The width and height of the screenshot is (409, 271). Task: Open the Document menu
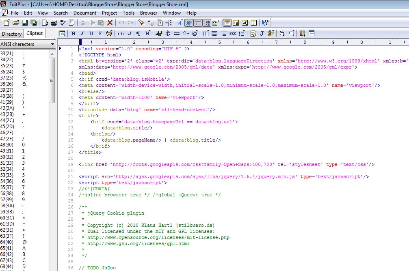point(85,13)
